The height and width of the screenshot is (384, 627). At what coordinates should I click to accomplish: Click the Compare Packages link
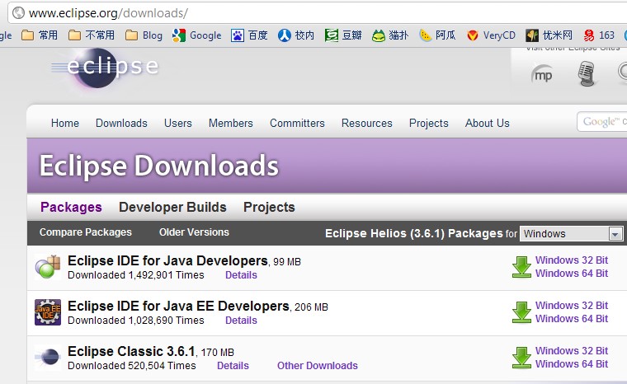coord(85,232)
